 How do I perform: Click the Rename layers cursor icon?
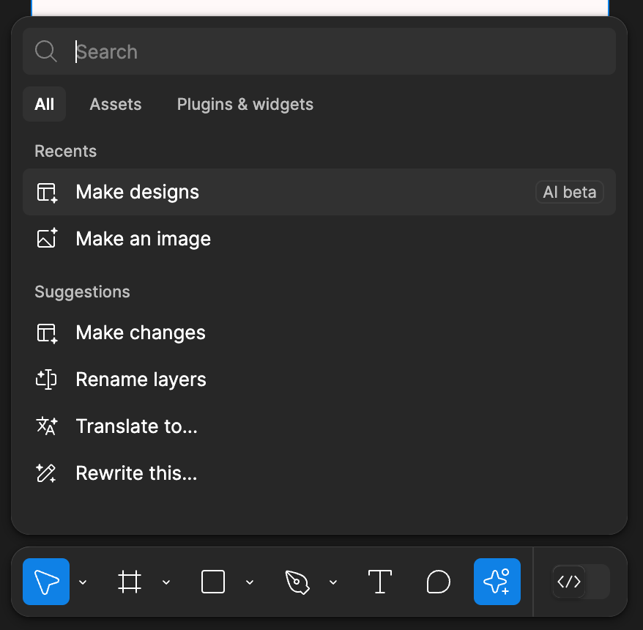pyautogui.click(x=46, y=379)
